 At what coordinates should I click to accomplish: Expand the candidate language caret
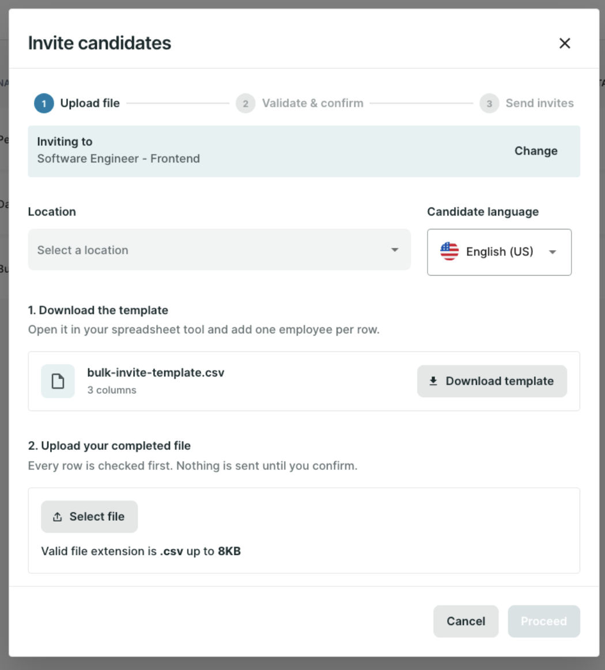pyautogui.click(x=553, y=252)
